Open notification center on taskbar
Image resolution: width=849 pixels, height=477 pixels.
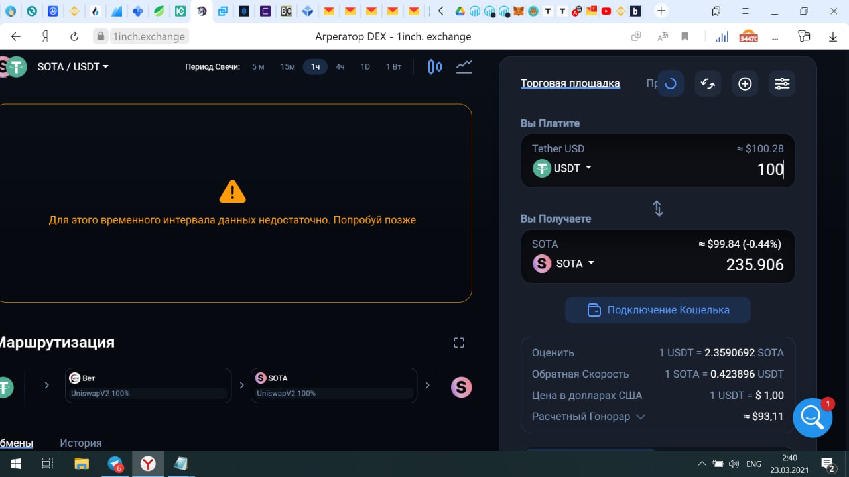pyautogui.click(x=828, y=464)
